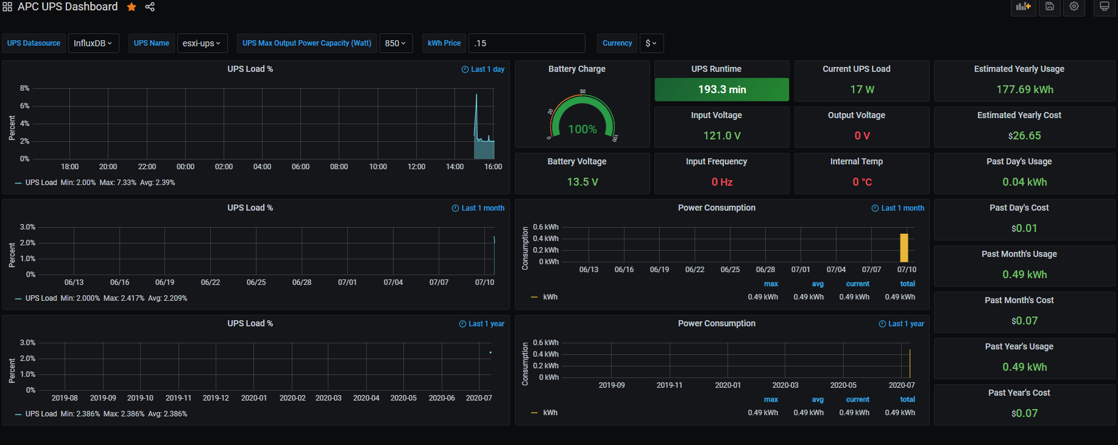The height and width of the screenshot is (445, 1118).
Task: Toggle kWh legend in yearly Power Consumption
Action: click(550, 413)
